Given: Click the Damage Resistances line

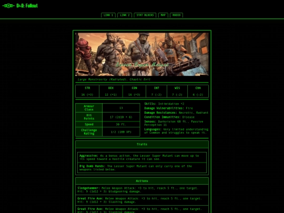Looking at the screenshot, I should pos(176,113).
